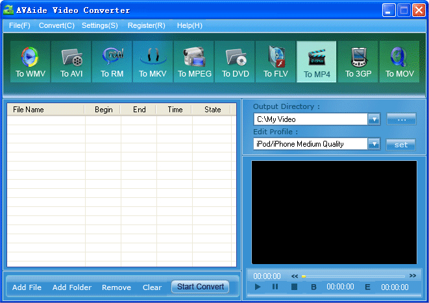Open the Settings(S) menu

(x=100, y=25)
